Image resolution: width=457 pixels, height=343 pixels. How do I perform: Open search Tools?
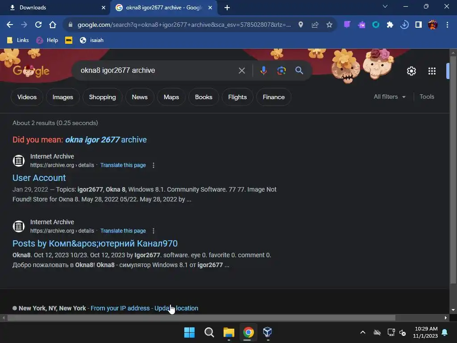pos(427,96)
